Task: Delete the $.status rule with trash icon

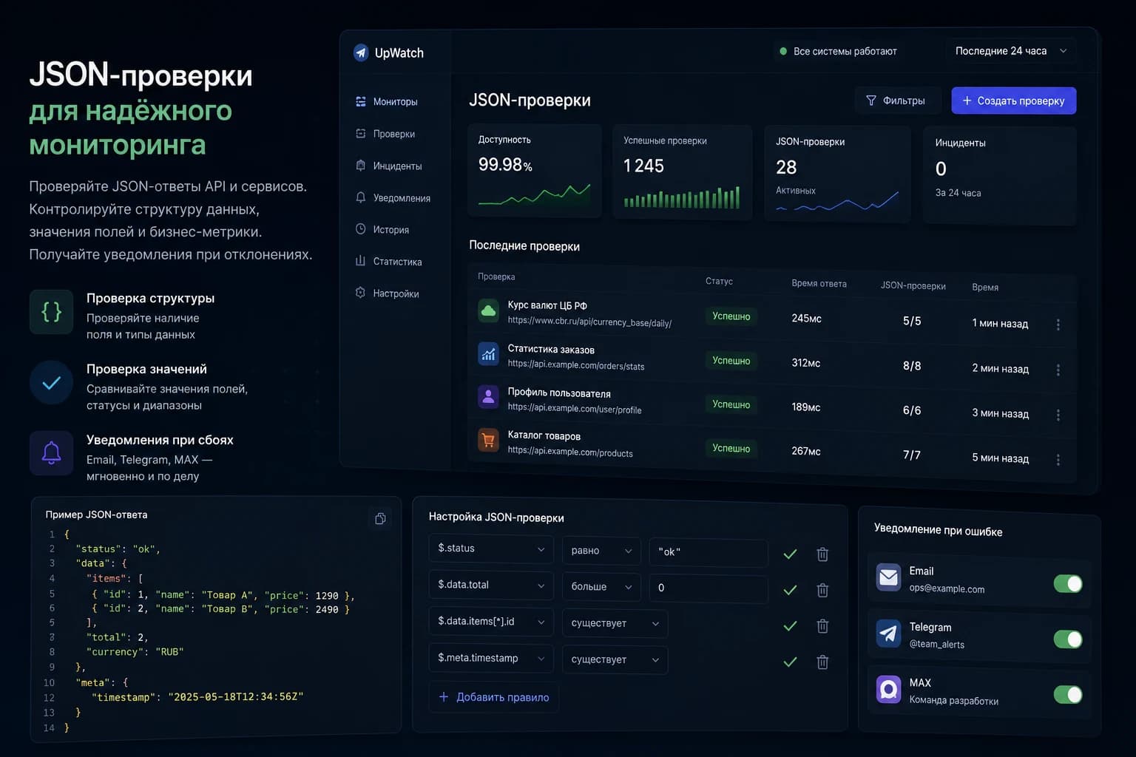Action: click(x=822, y=554)
